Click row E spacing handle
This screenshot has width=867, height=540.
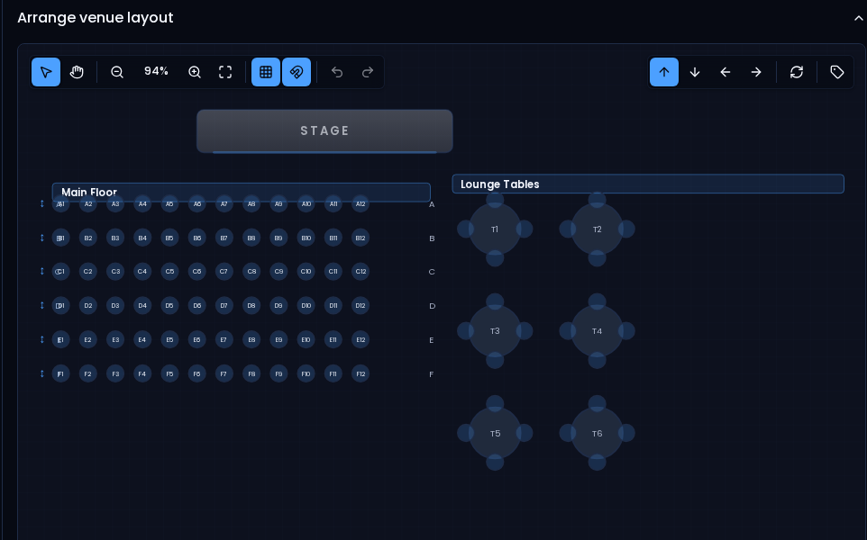point(42,339)
